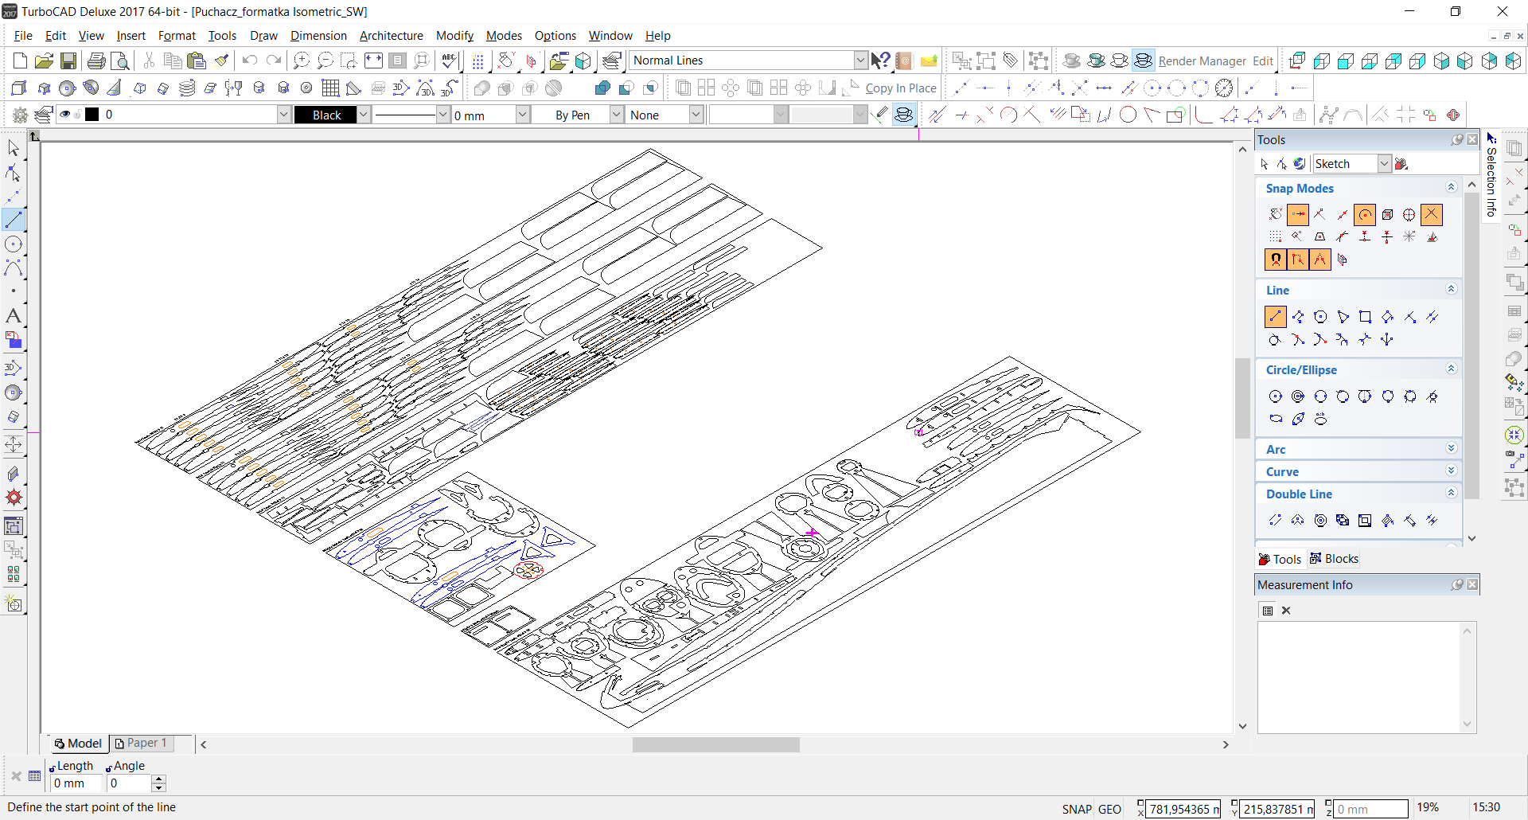Screen dimensions: 1528x820
Task: Select the Text tool in left toolbar
Action: coord(14,316)
